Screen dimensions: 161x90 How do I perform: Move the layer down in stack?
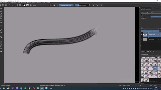(x=148, y=52)
